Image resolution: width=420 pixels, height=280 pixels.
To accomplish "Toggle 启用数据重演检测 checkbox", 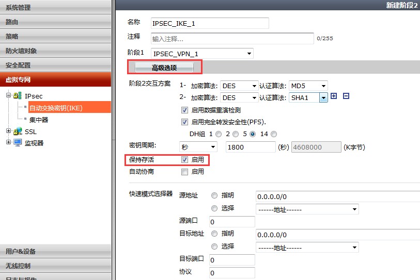I will [184, 110].
